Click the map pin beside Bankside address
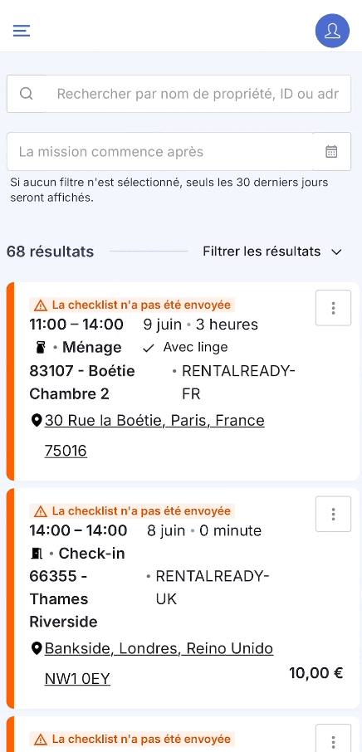 36,649
